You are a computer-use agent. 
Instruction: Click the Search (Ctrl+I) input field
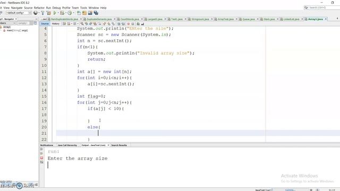click(324, 7)
